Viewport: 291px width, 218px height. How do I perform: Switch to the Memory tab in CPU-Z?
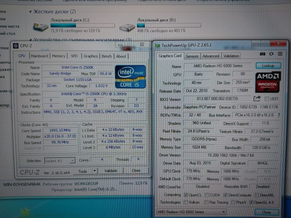tap(58, 56)
